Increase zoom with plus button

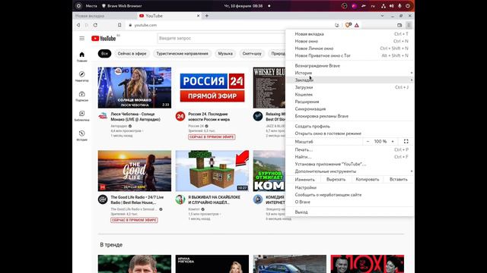point(393,142)
